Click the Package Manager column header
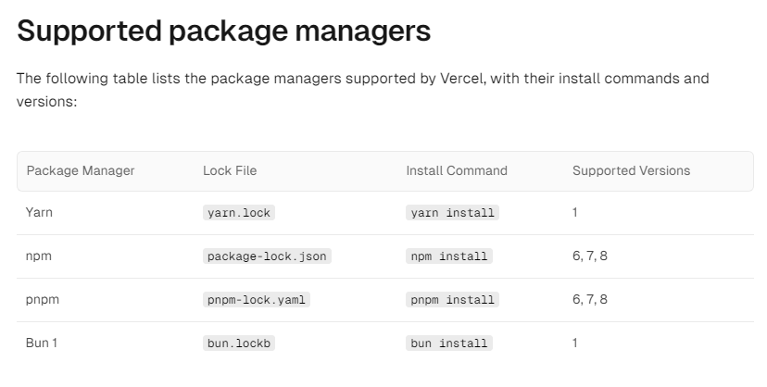767x387 pixels. click(x=81, y=170)
